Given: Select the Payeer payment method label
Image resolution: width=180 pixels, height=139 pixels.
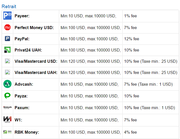Looking at the screenshot, I should 22,16.
